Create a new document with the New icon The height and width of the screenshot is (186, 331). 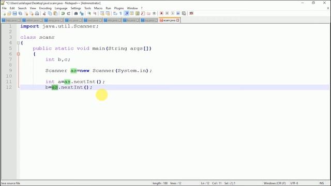pos(4,13)
